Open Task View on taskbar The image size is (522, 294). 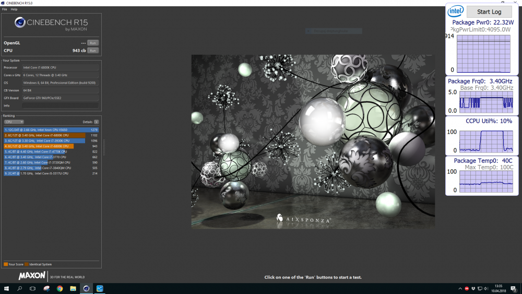[x=32, y=289]
